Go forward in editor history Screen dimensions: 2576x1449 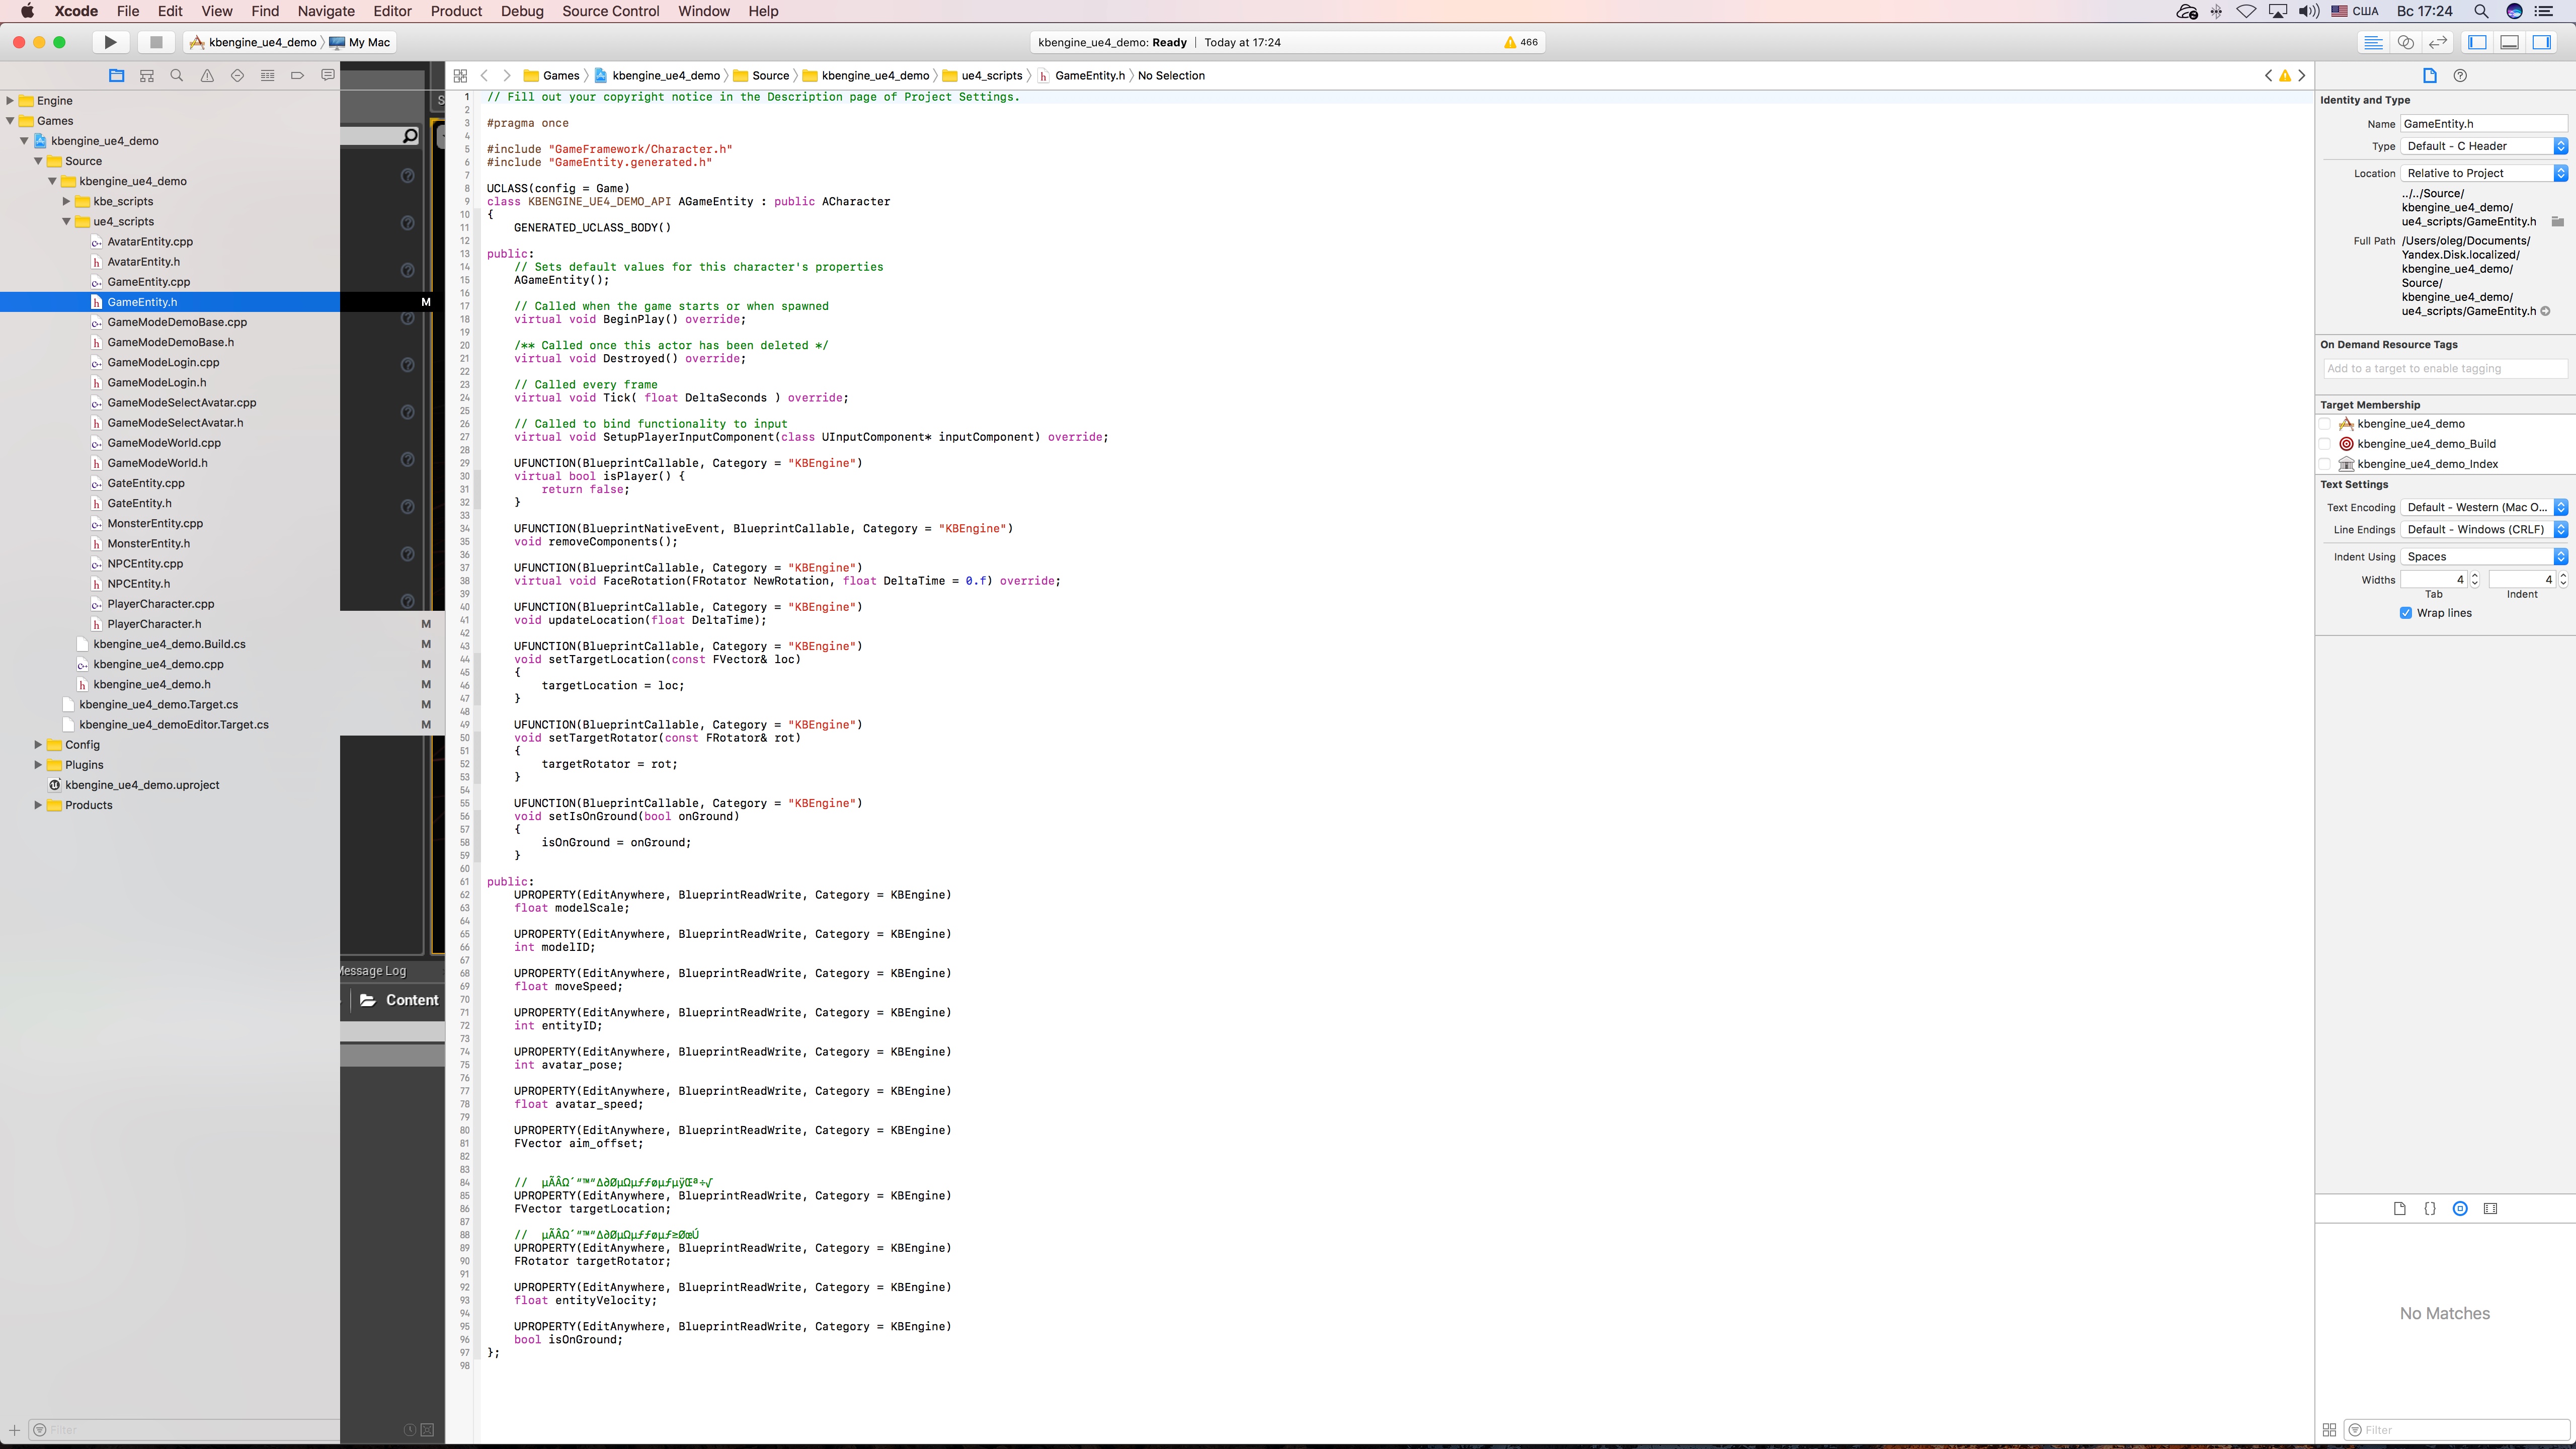click(507, 76)
